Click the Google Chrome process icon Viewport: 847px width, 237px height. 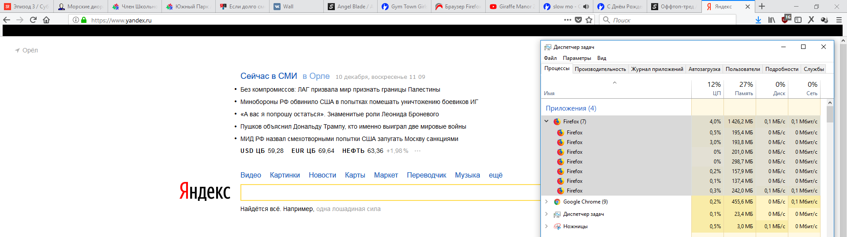tap(557, 202)
